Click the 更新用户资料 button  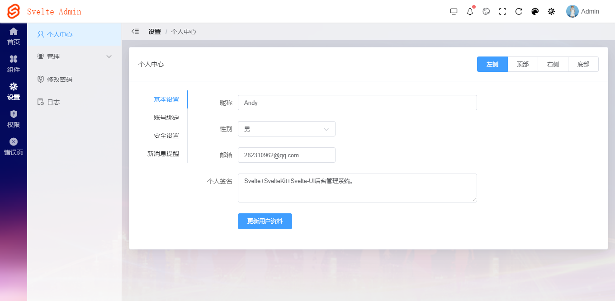[265, 221]
